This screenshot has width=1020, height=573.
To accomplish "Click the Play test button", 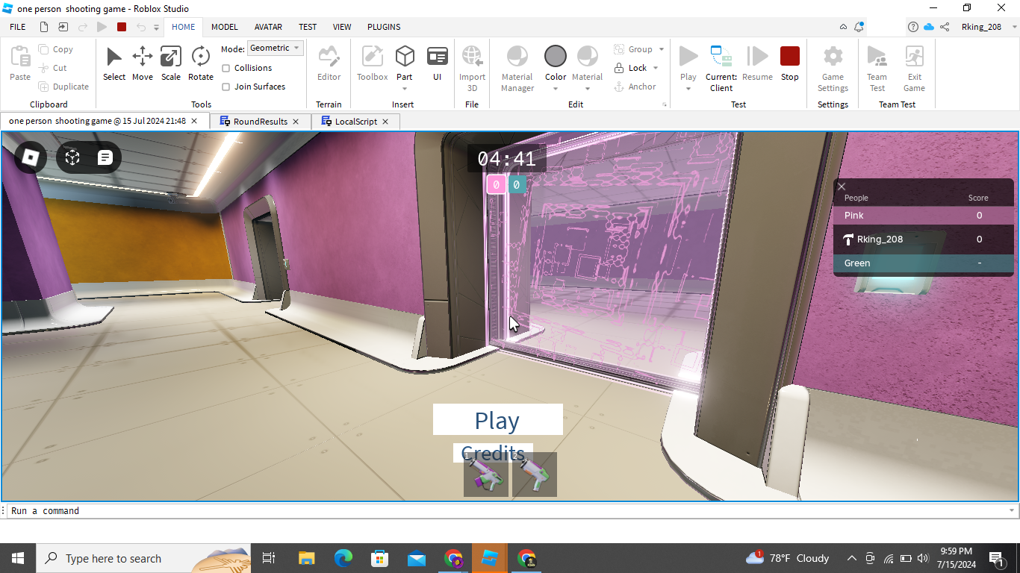I will 688,57.
